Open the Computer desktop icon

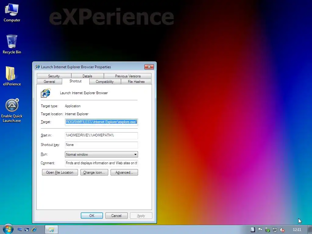(12, 12)
